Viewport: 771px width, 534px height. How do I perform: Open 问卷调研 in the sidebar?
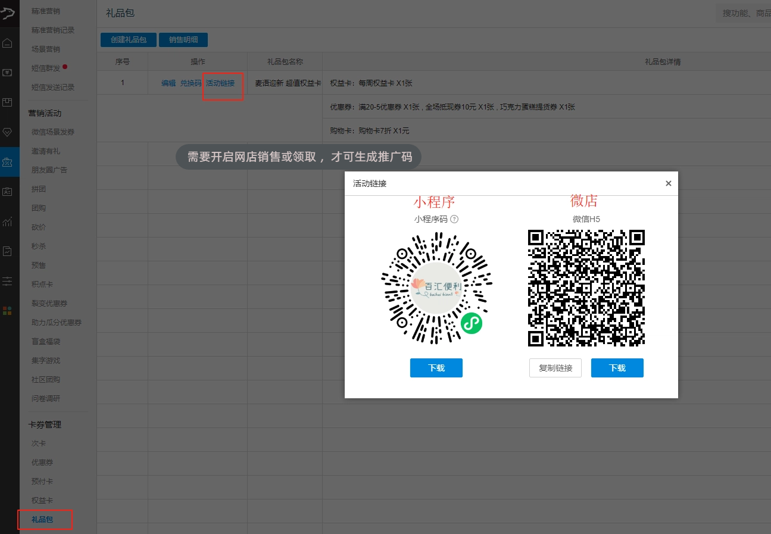tap(46, 398)
